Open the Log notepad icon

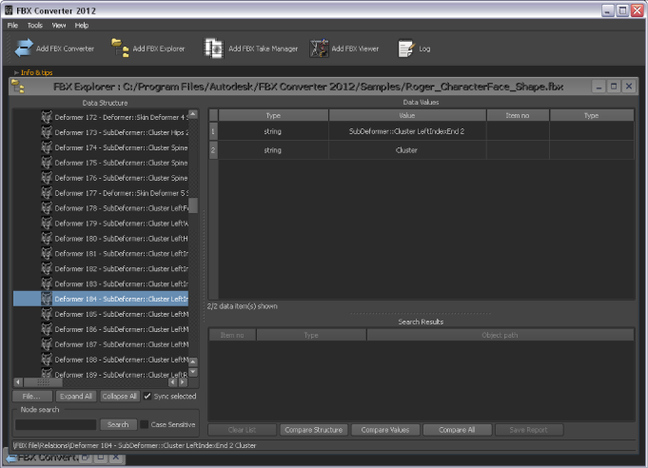tap(405, 49)
